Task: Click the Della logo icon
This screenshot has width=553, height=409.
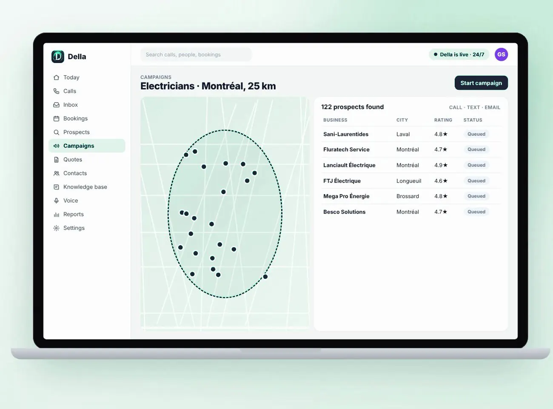Action: coord(58,57)
